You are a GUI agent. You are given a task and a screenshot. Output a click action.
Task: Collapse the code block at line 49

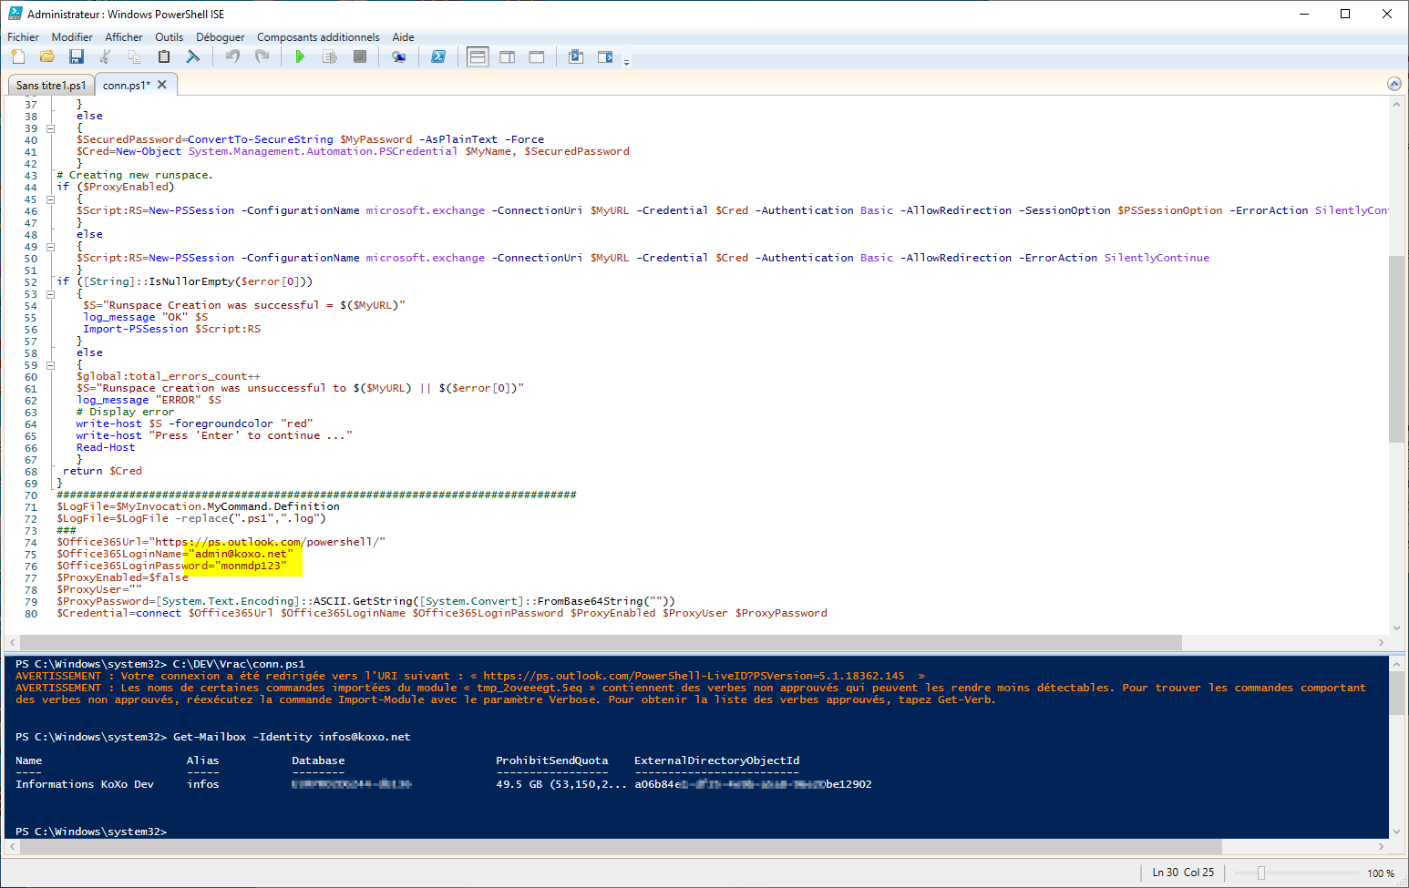[x=51, y=247]
